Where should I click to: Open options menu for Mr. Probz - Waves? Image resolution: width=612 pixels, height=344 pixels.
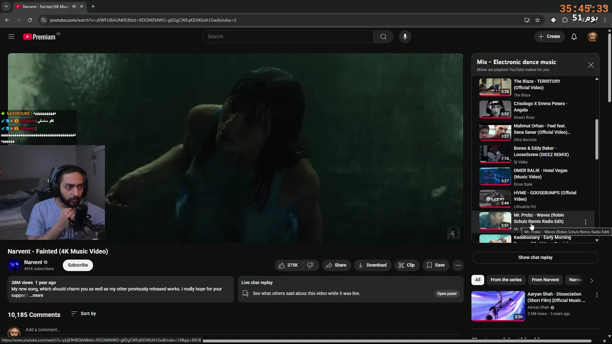point(585,222)
